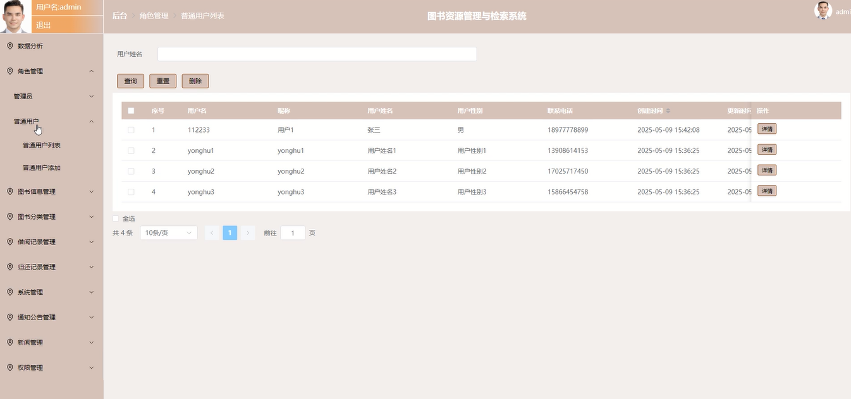This screenshot has width=851, height=399.
Task: Check the row checkbox for yonghu3
Action: [x=131, y=191]
